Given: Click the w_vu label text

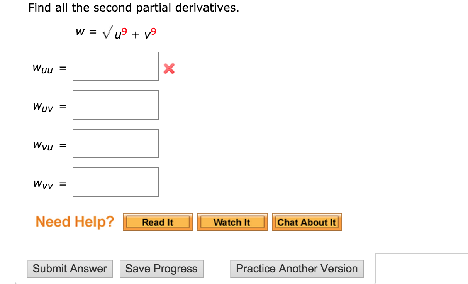Looking at the screenshot, I should pyautogui.click(x=42, y=146).
